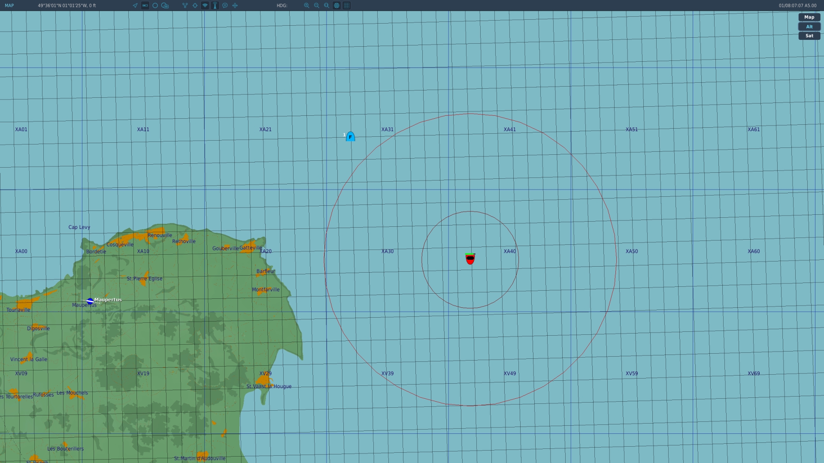Click the XA41 grid label

click(510, 129)
